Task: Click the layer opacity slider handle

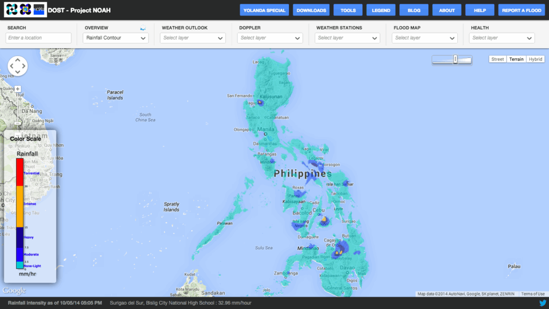Action: pyautogui.click(x=455, y=59)
